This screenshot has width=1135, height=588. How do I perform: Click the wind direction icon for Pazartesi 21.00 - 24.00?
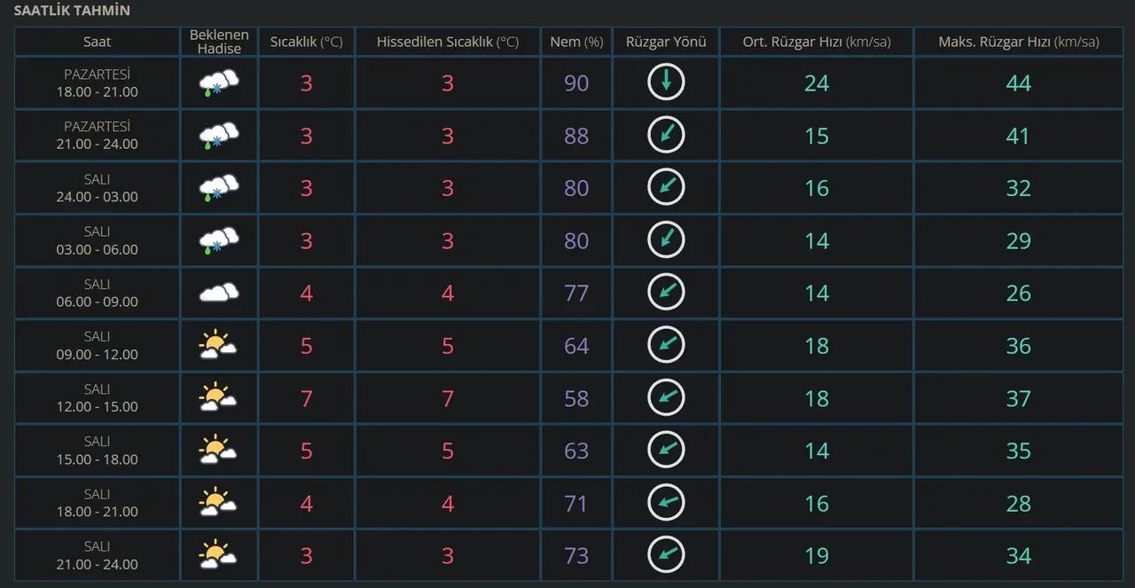[666, 135]
